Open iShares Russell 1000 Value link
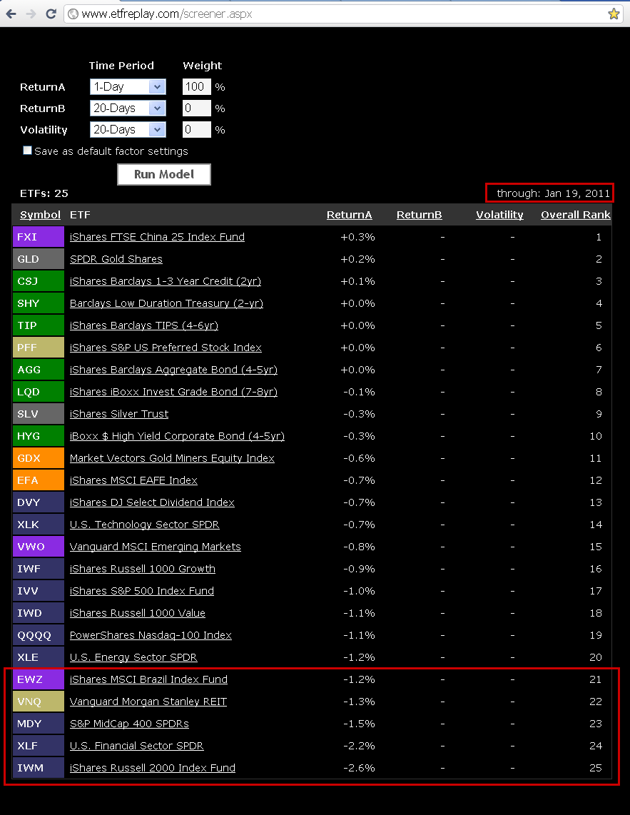This screenshot has width=630, height=815. [x=137, y=613]
